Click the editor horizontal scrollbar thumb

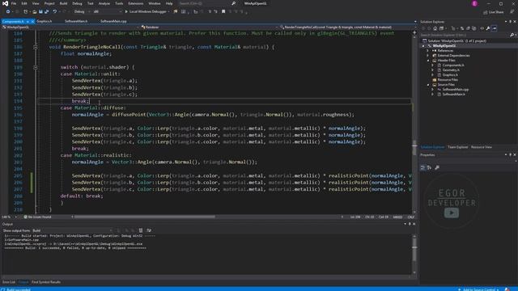144,217
